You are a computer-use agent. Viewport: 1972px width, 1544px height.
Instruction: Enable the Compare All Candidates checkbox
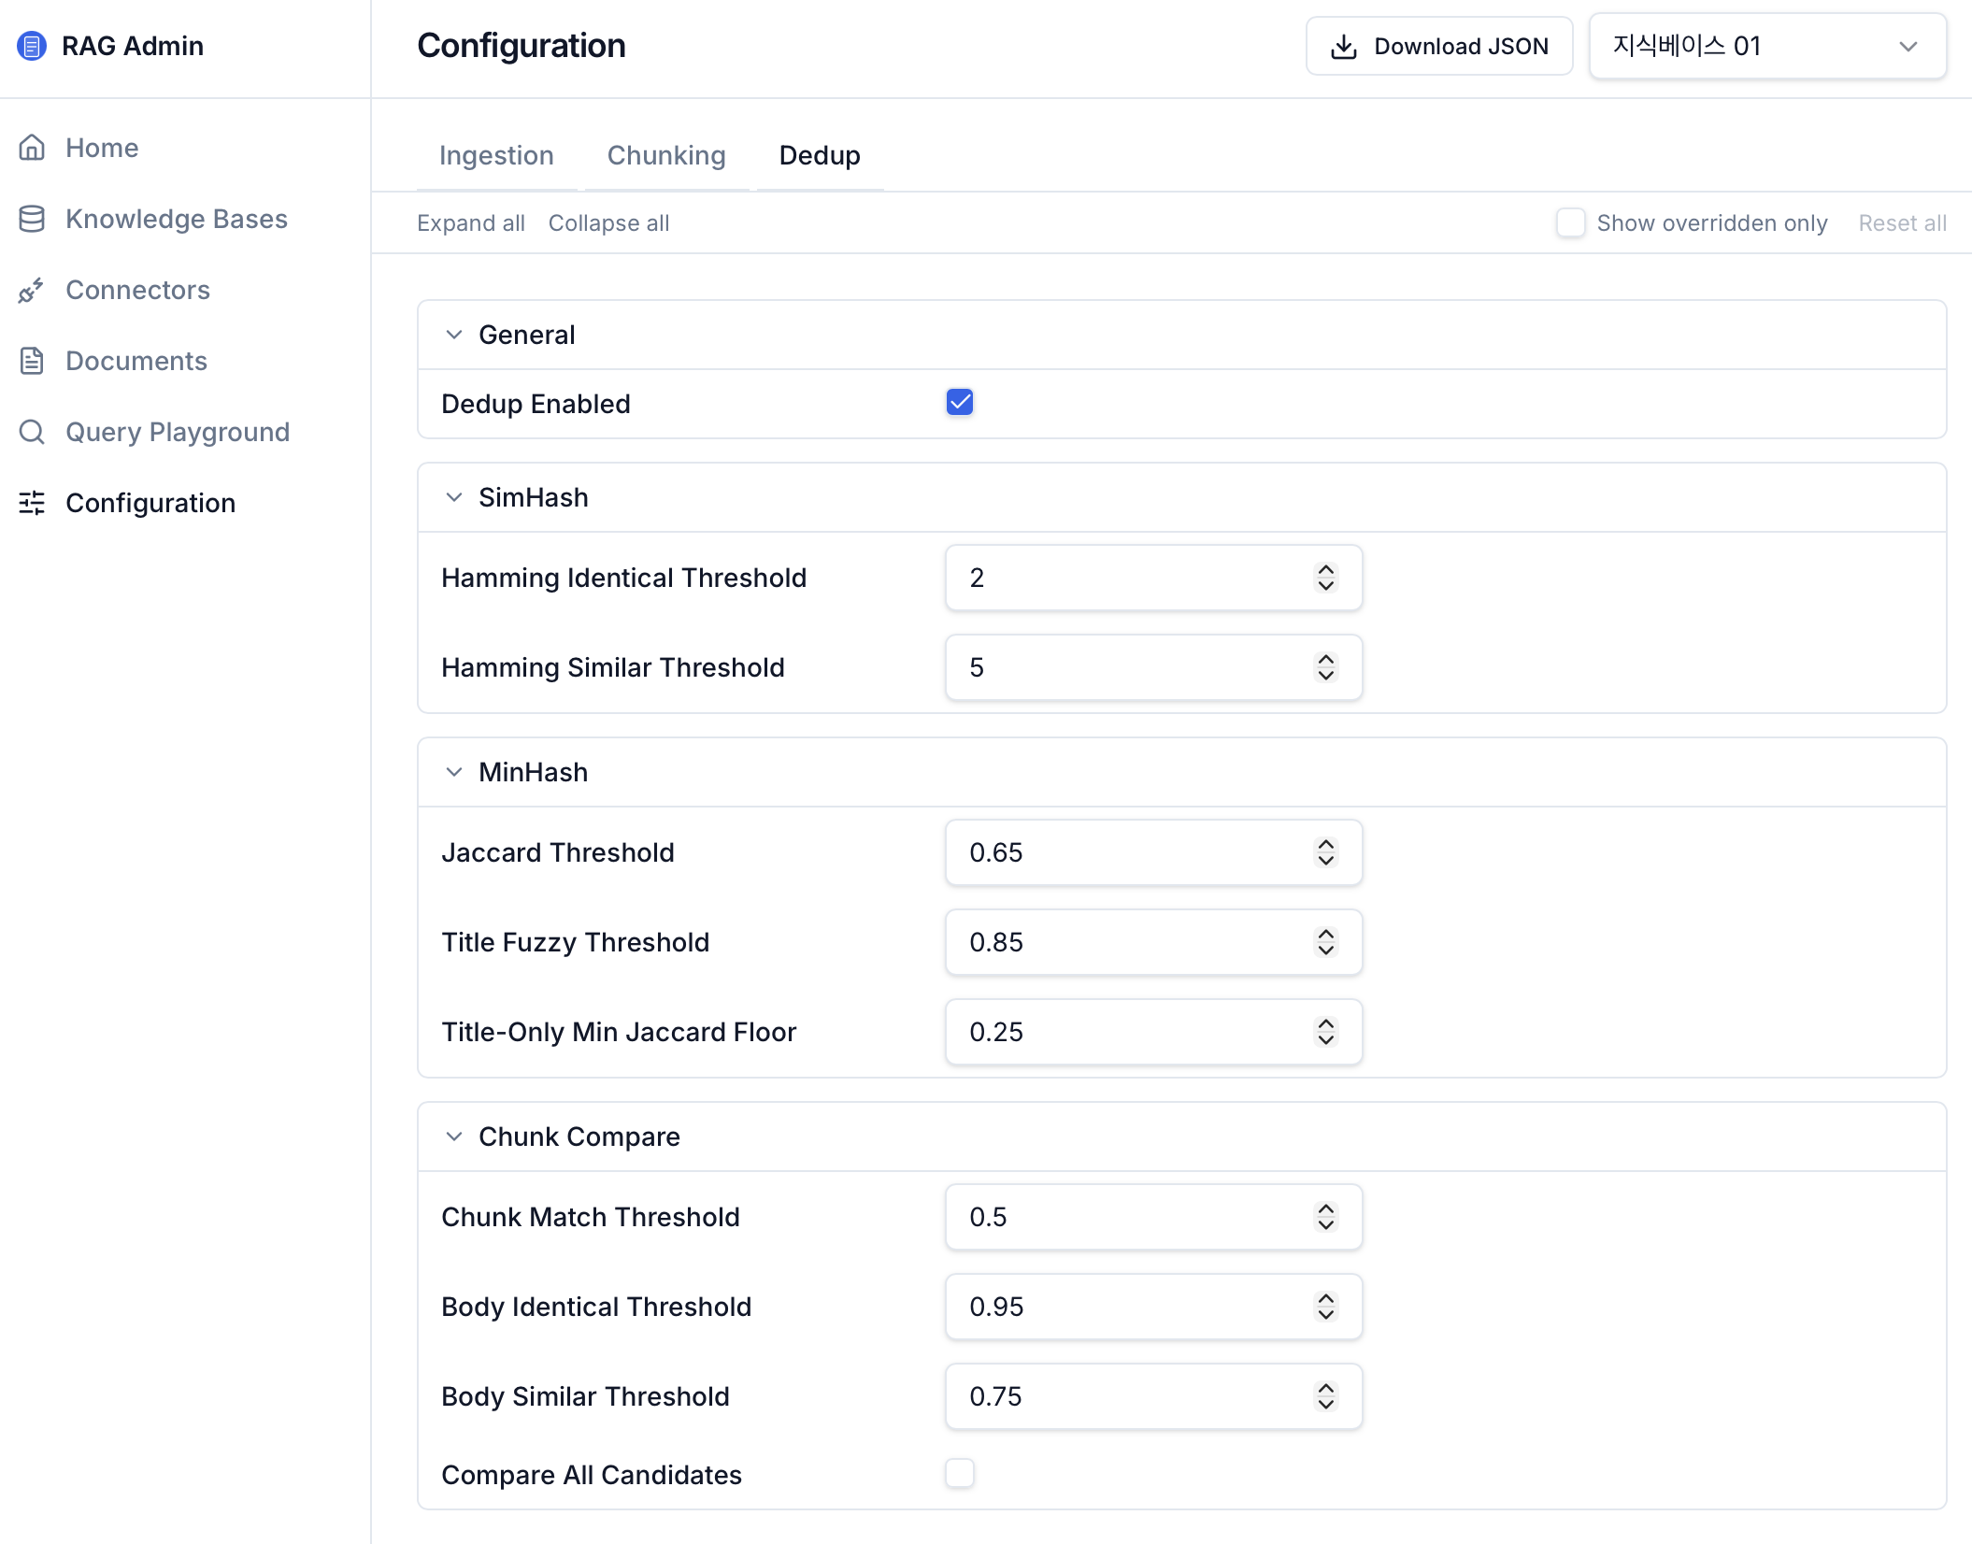[960, 1474]
